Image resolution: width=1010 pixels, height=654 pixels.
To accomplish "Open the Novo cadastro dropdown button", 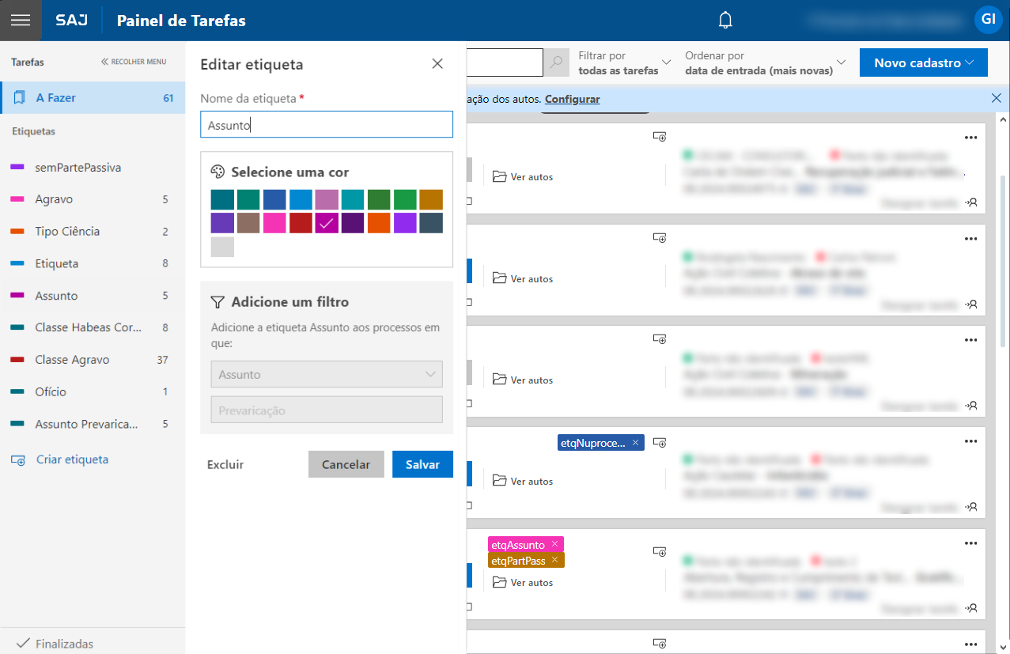I will coord(923,62).
